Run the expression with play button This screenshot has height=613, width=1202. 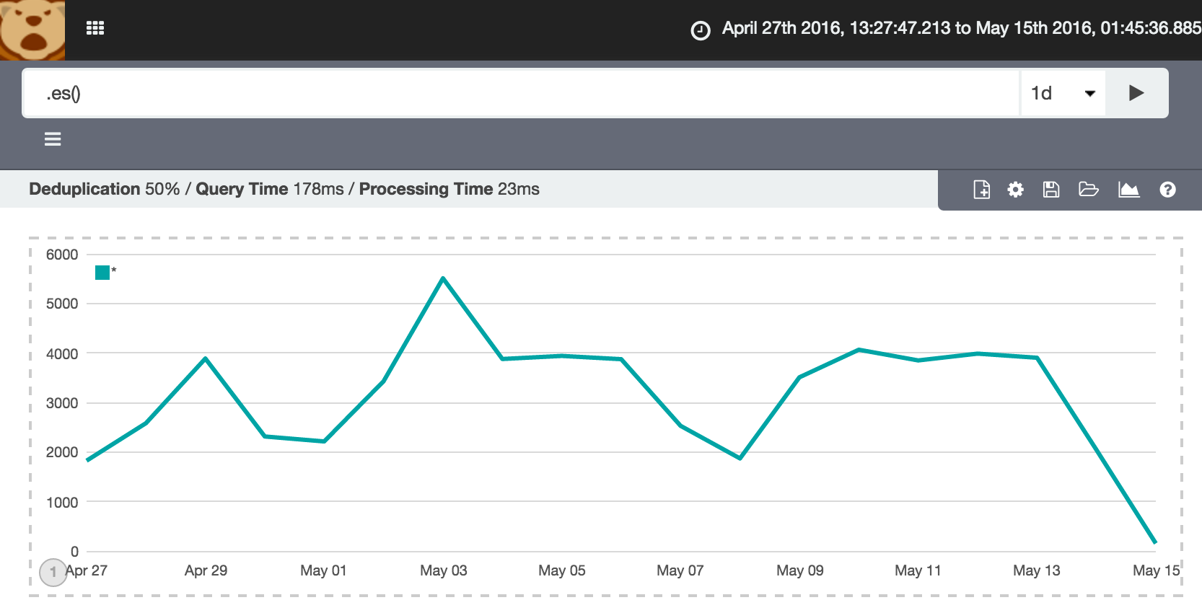(x=1136, y=93)
